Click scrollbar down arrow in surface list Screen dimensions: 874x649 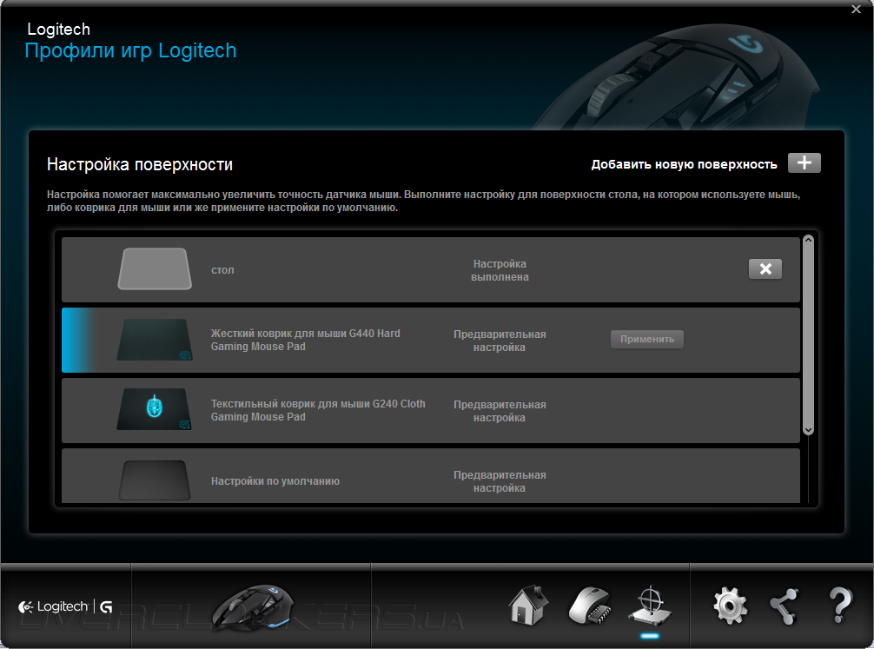808,430
